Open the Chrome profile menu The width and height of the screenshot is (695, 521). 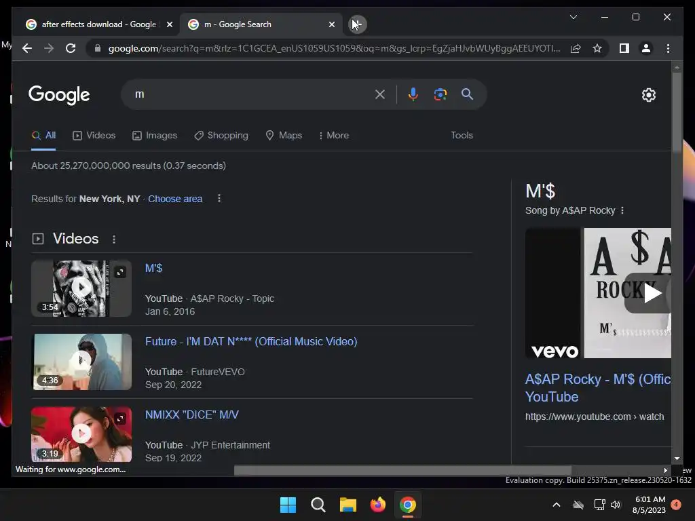click(646, 48)
